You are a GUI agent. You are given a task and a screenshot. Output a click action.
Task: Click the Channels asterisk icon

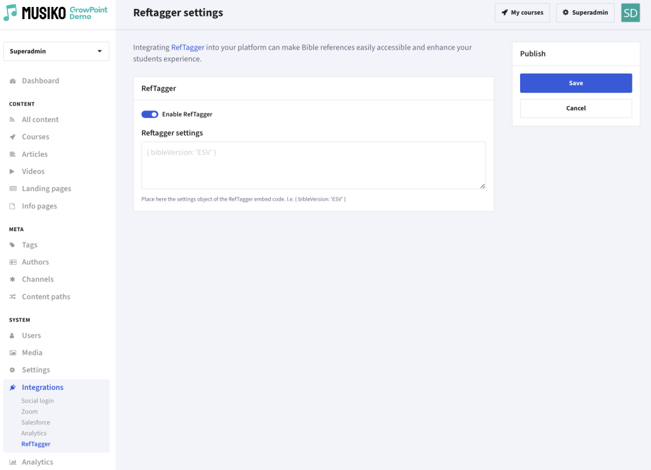[13, 279]
